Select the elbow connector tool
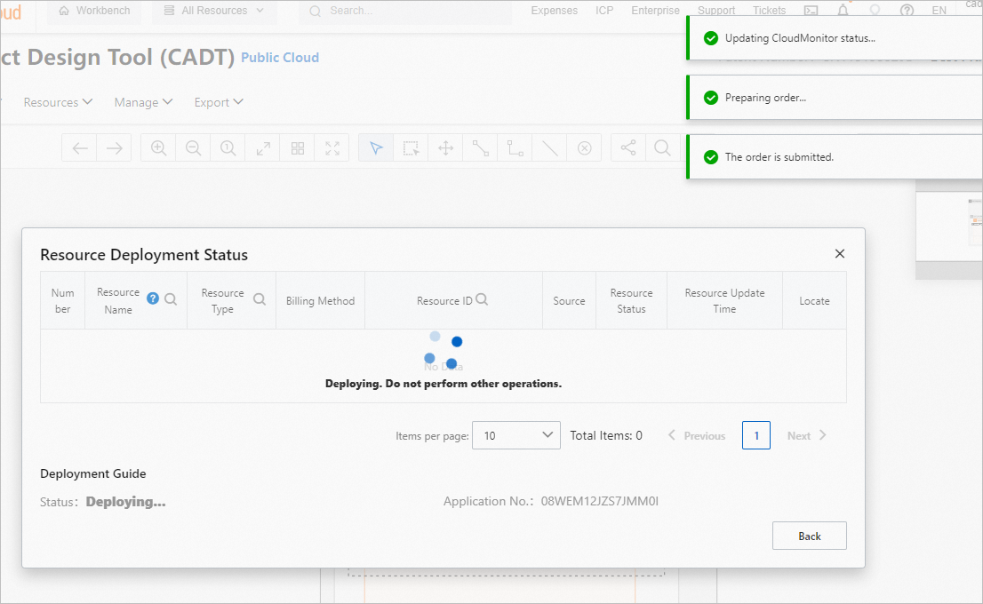 515,148
